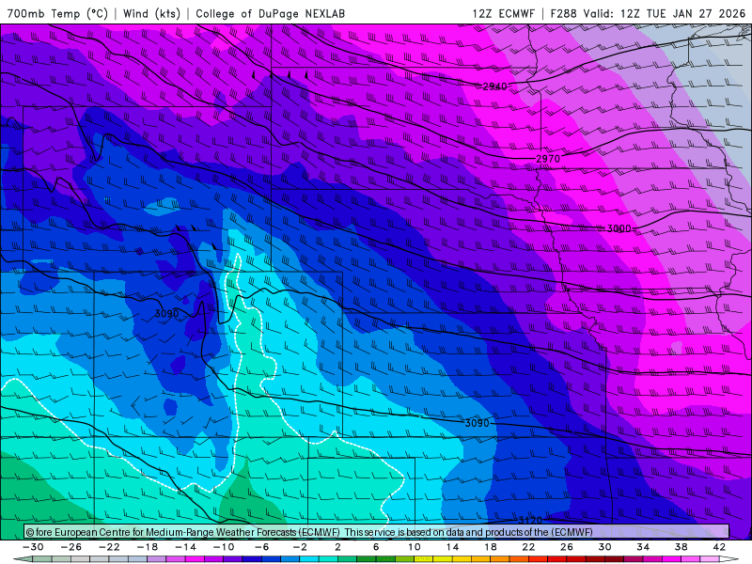The width and height of the screenshot is (752, 564).
Task: Click the 3000 height contour label
Action: [x=619, y=228]
